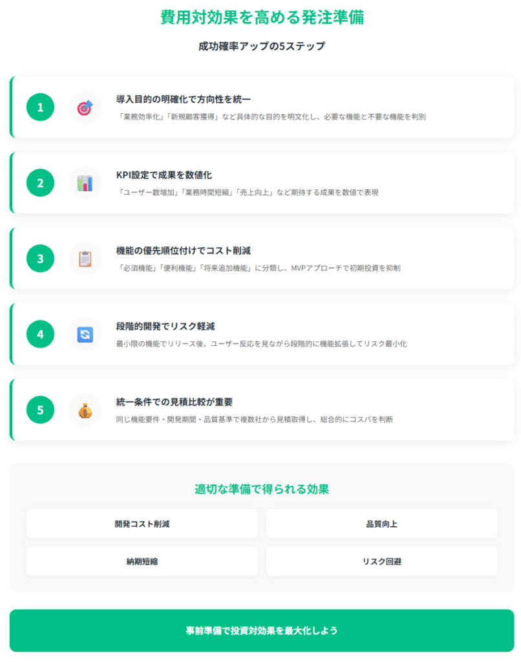Click the green number 2 circle
Screen dimensions: 521x662
[41, 183]
